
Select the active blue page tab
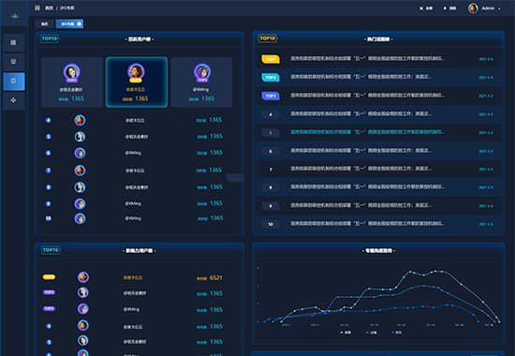69,23
